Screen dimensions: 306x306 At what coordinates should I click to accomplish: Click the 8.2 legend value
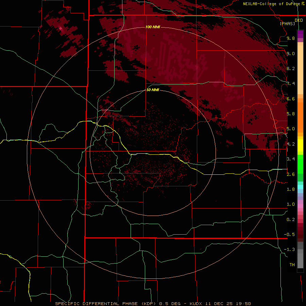pos(291,69)
